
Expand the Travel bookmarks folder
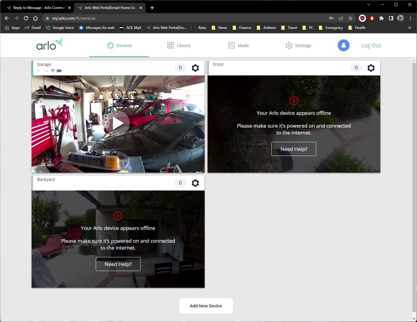tap(289, 28)
